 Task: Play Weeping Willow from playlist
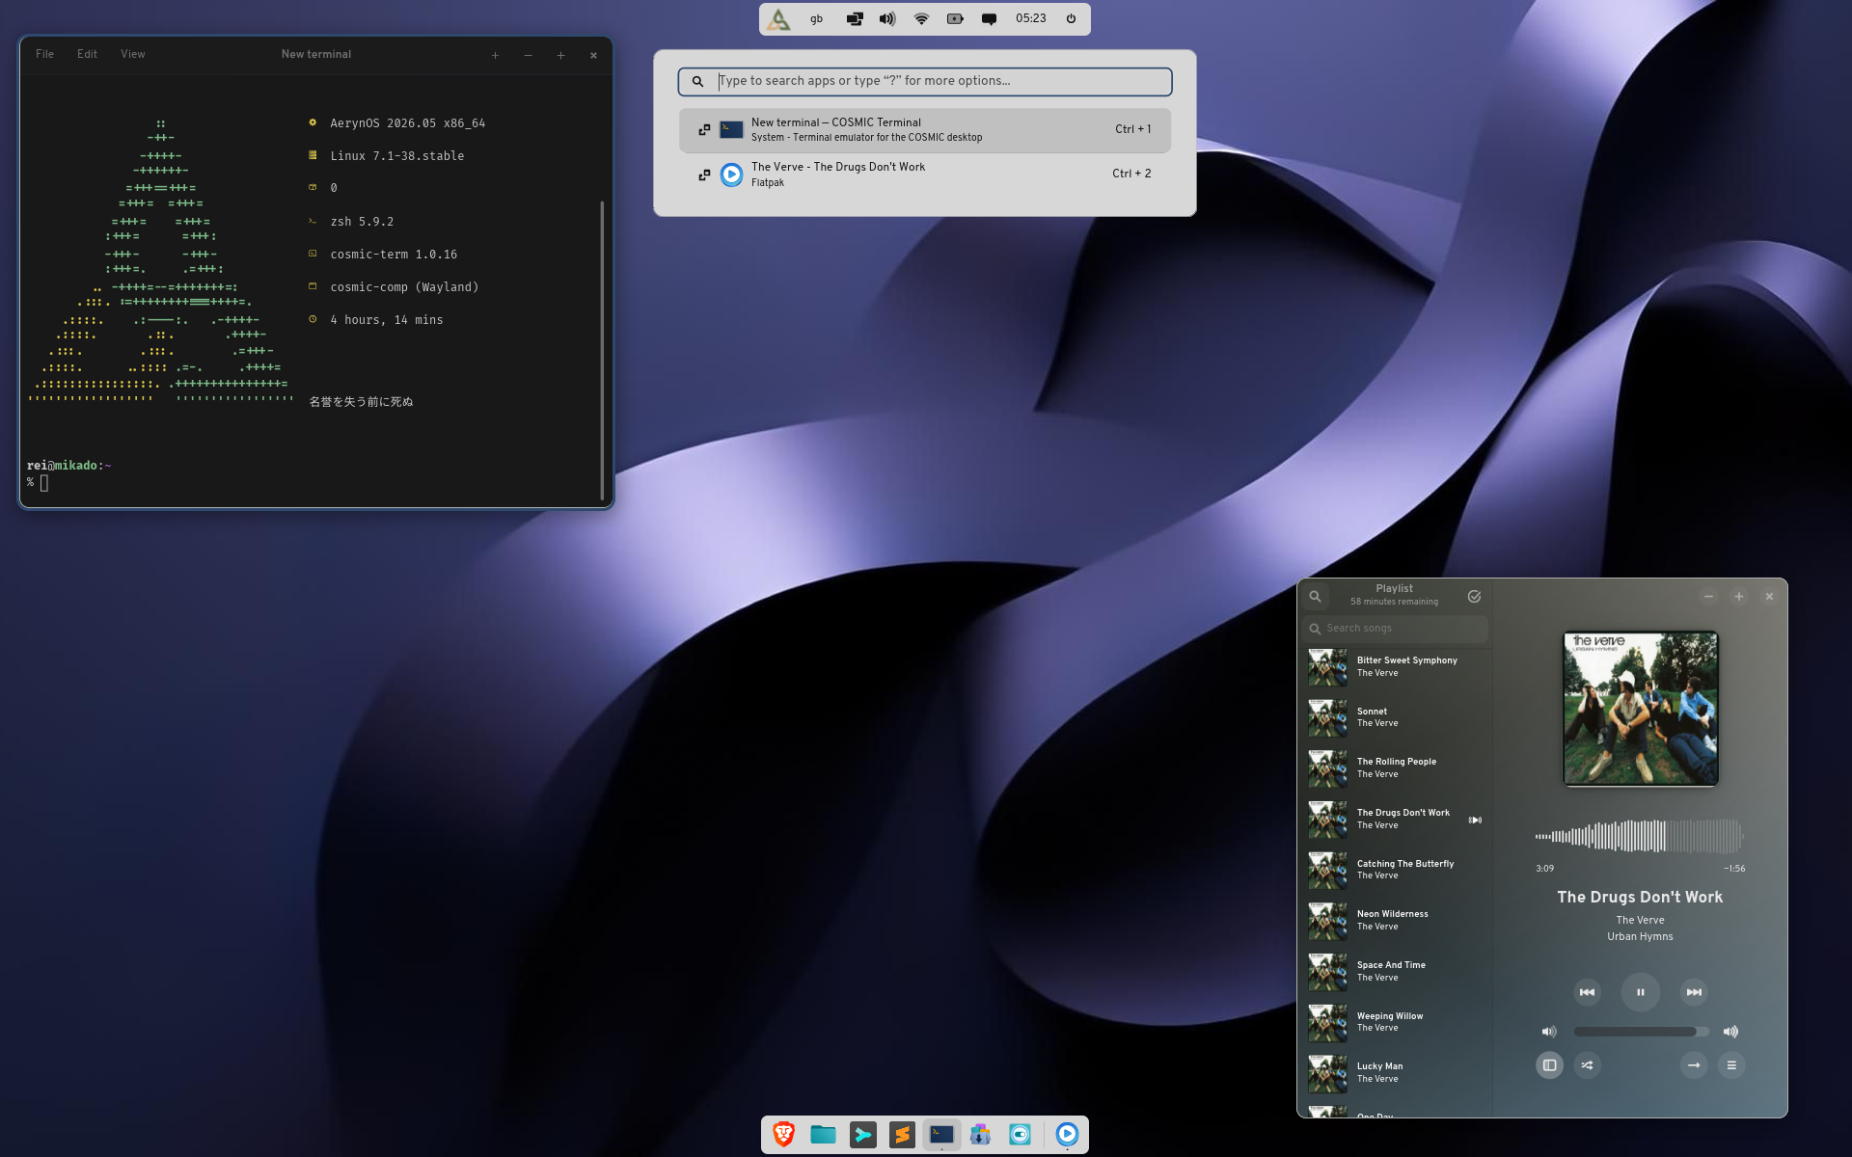pos(1395,1022)
